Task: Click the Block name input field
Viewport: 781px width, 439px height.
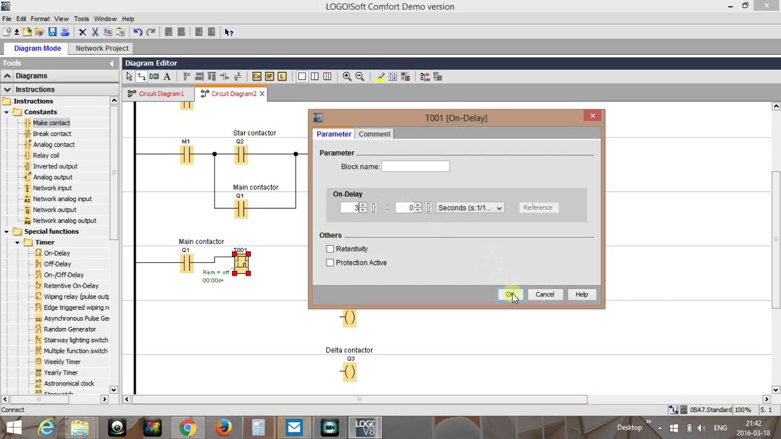Action: (x=416, y=166)
